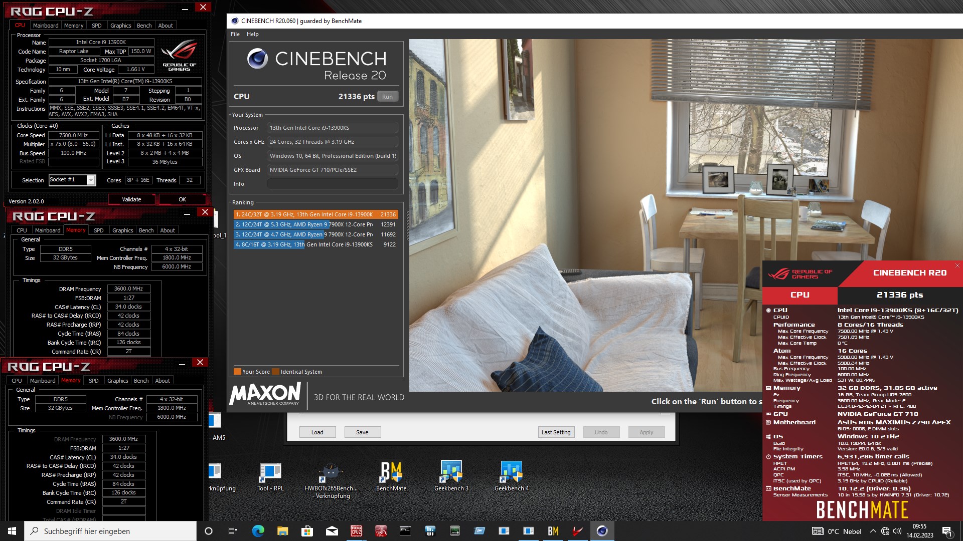Viewport: 963px width, 541px height.
Task: Click Identical System legend swatch
Action: (275, 372)
